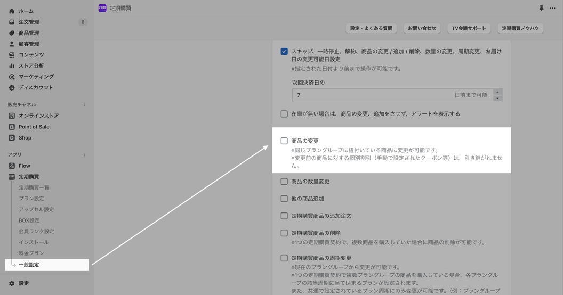Open 設定 at the sidebar bottom
The image size is (563, 295).
23,283
